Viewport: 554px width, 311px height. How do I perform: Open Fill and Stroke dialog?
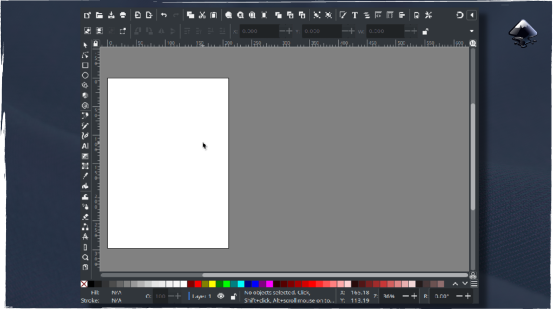[x=342, y=15]
